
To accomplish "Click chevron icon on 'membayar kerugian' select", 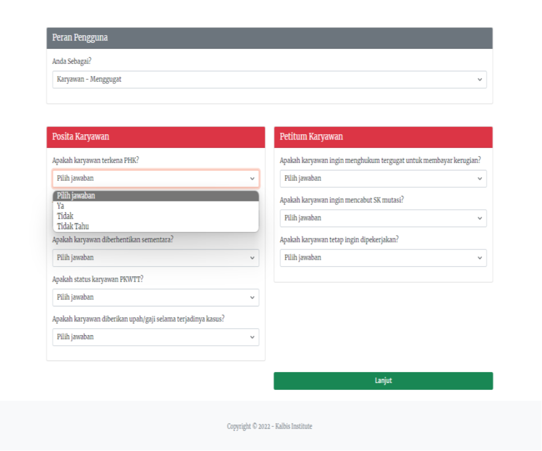I will (480, 179).
